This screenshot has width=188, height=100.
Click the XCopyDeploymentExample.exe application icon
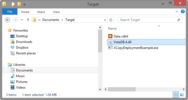point(110,48)
